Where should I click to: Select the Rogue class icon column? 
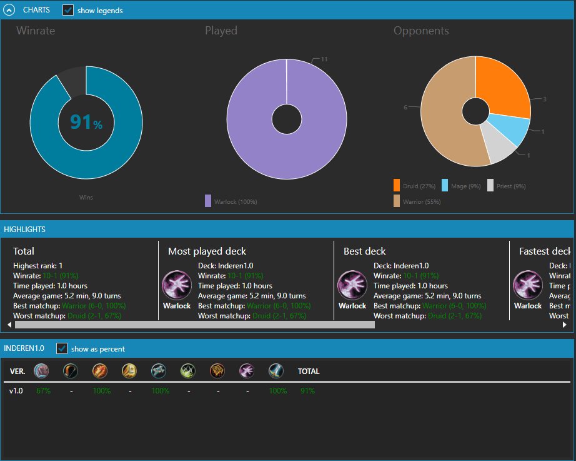(x=188, y=371)
